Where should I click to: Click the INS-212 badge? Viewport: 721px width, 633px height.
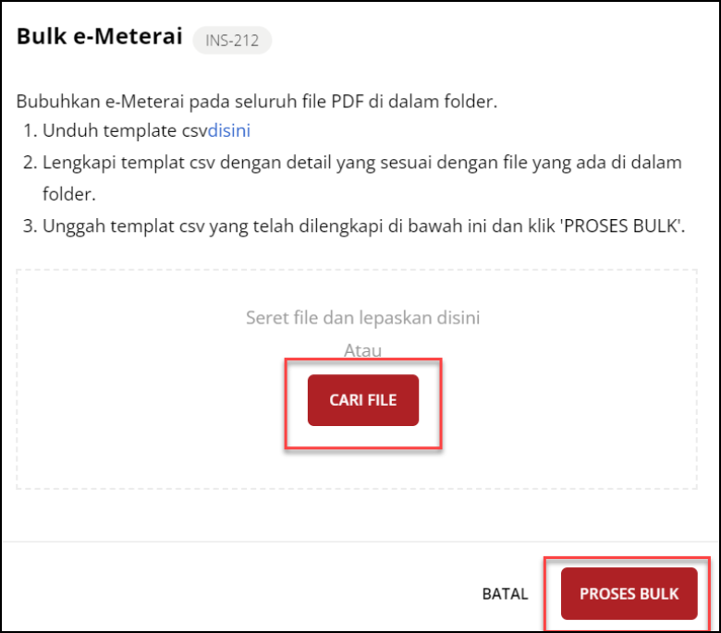point(231,40)
